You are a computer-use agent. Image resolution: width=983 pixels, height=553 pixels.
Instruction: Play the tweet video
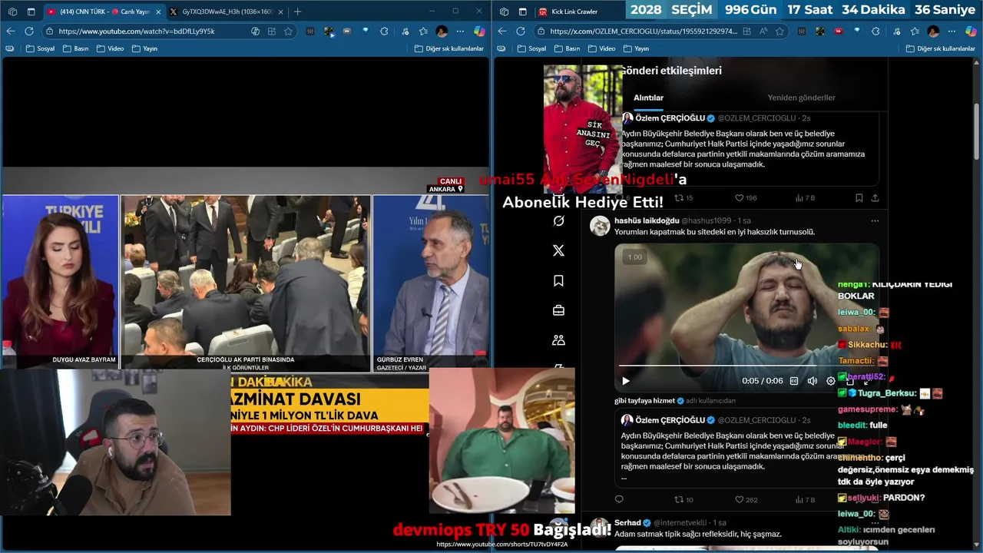click(x=625, y=381)
